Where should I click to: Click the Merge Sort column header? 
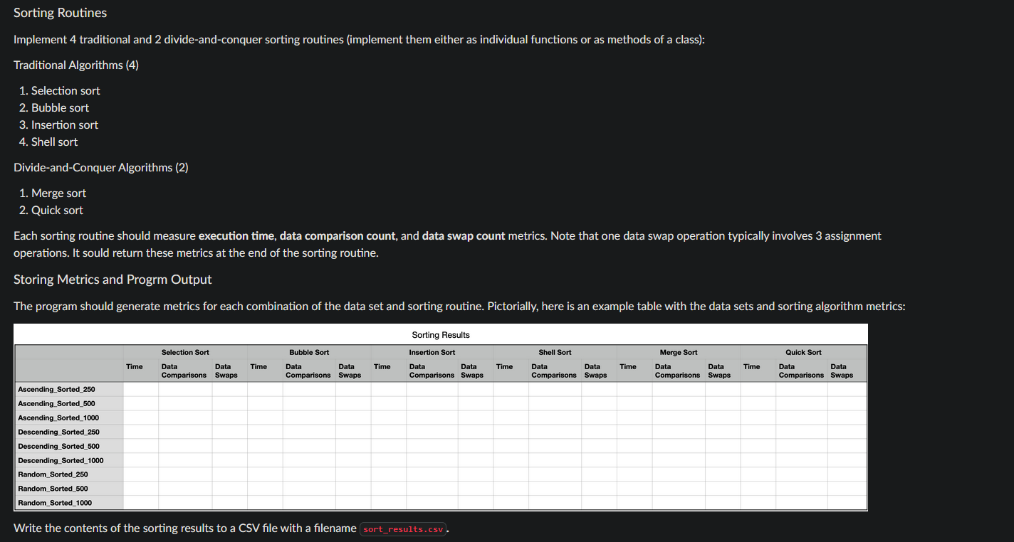click(678, 352)
